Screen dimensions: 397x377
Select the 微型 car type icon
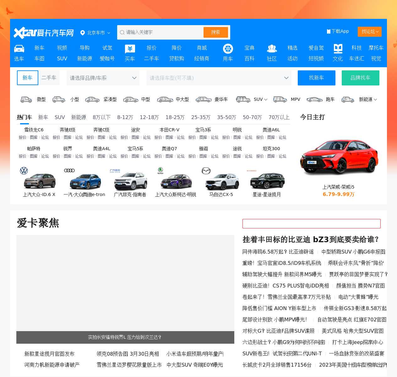pyautogui.click(x=26, y=100)
